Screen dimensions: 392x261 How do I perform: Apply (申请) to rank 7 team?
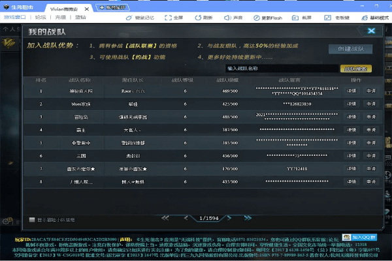pyautogui.click(x=371, y=169)
